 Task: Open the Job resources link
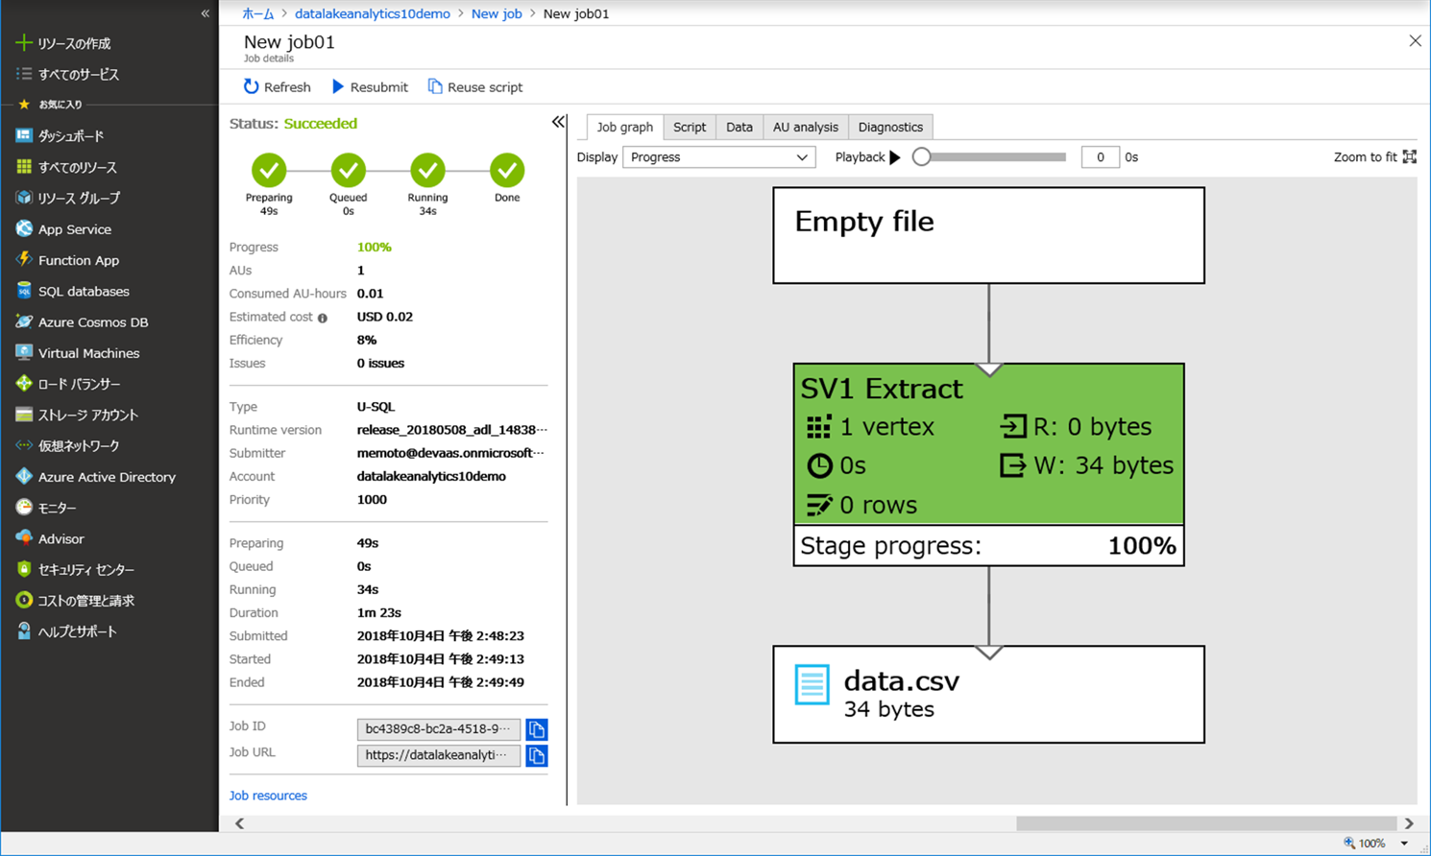click(x=268, y=796)
